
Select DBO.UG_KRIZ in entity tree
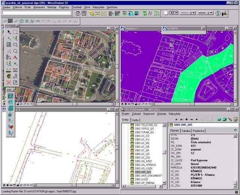coord(143,161)
